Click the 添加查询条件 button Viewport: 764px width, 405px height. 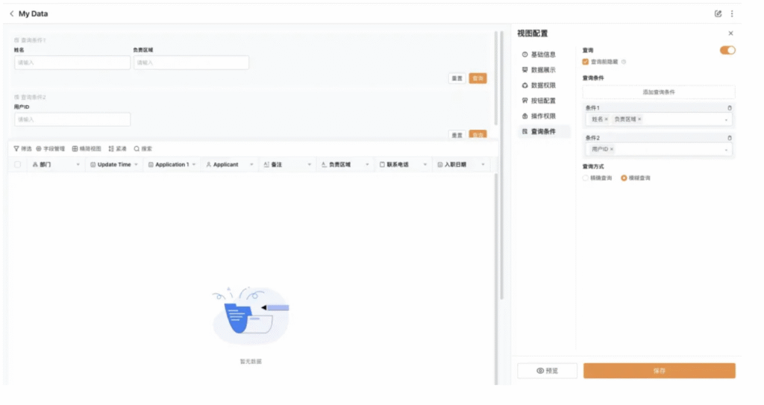tap(659, 92)
